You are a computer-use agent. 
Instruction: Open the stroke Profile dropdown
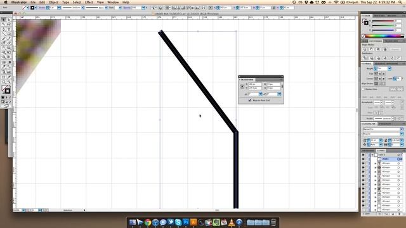[393, 118]
